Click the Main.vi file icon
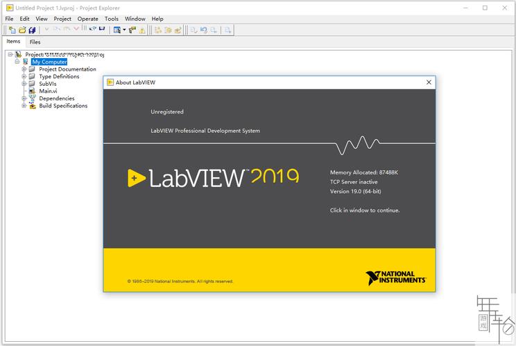 [32, 91]
